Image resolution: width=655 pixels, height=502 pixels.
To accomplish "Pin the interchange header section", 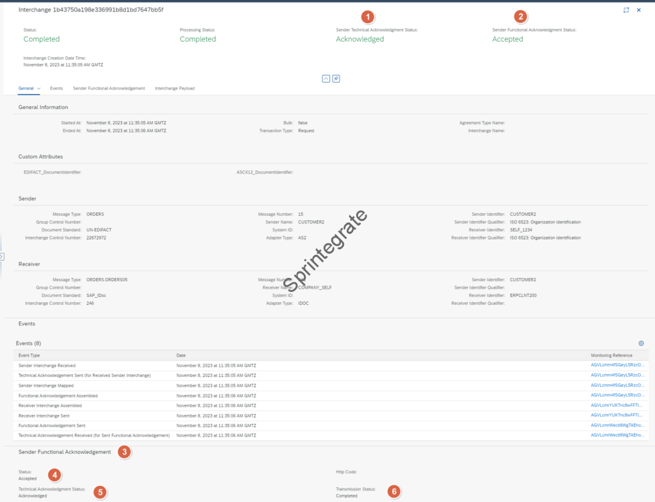I will (x=336, y=78).
